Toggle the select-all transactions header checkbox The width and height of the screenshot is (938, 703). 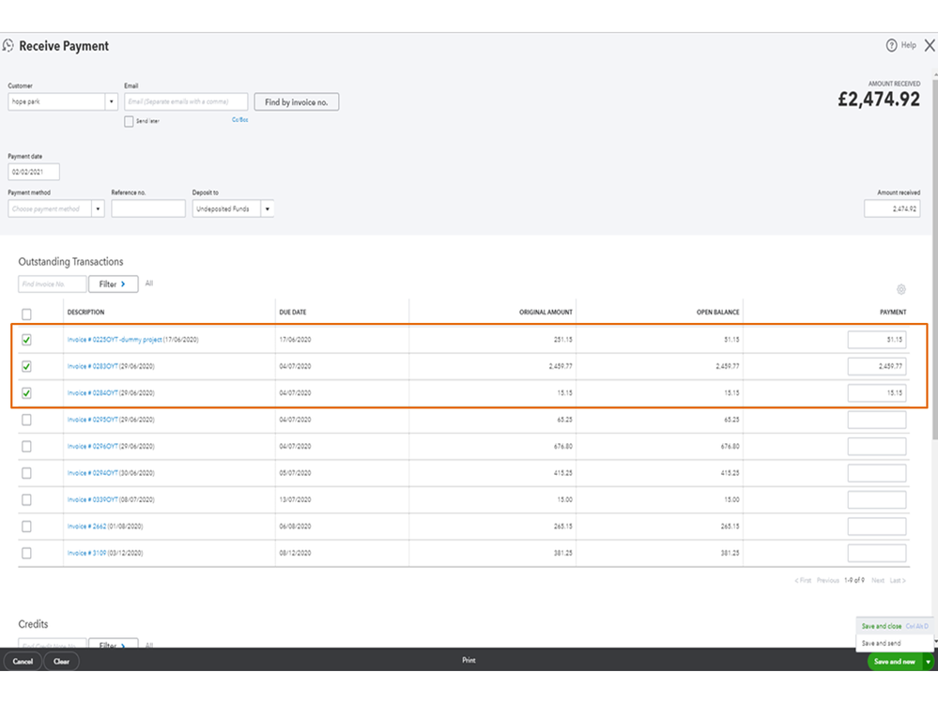click(26, 314)
